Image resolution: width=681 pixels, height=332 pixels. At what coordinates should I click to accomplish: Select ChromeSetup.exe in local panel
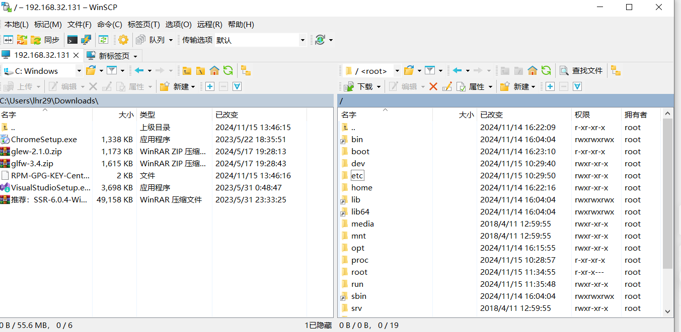pyautogui.click(x=44, y=139)
